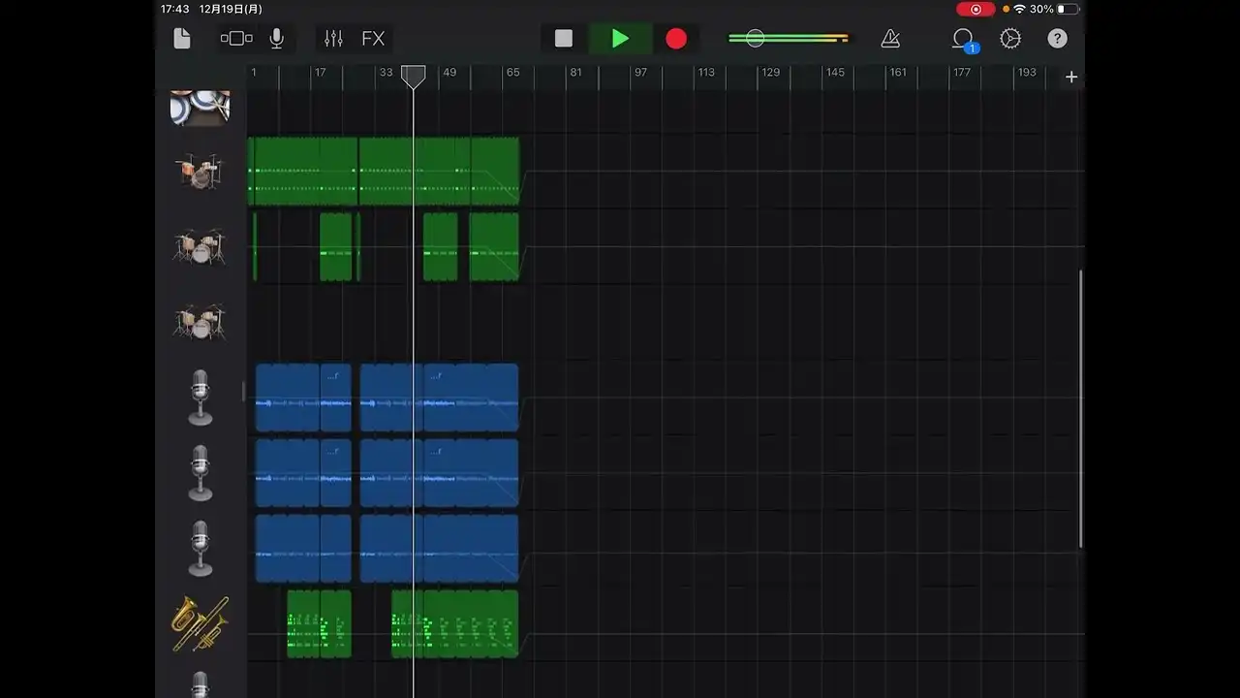
Task: Select drum kit icon of track with short regions
Action: click(x=200, y=246)
